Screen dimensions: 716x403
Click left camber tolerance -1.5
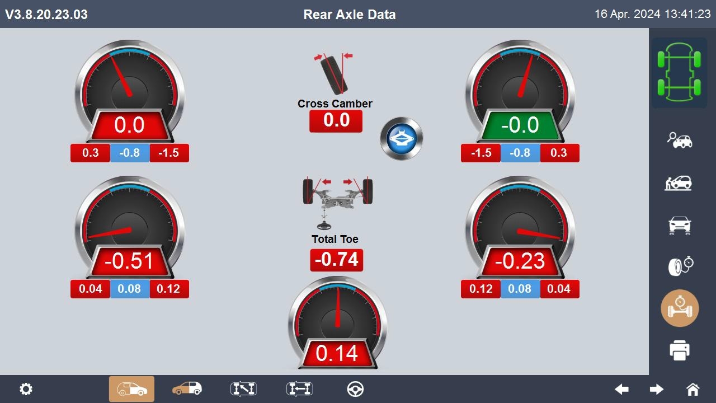pos(169,153)
